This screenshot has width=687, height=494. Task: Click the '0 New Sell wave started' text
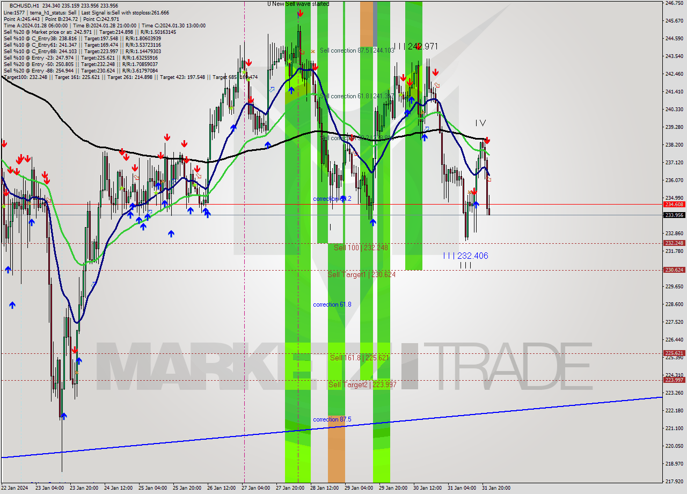[298, 4]
